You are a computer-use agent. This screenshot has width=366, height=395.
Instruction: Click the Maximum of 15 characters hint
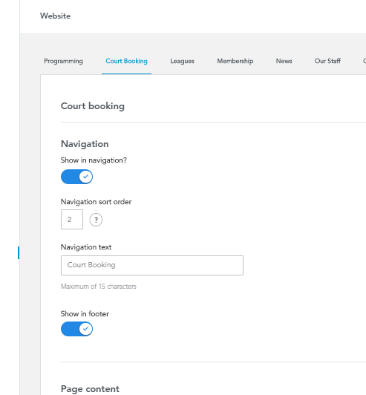point(99,287)
